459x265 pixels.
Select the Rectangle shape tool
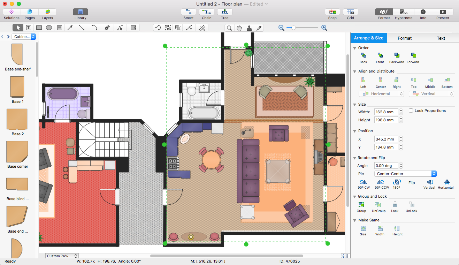(39, 28)
